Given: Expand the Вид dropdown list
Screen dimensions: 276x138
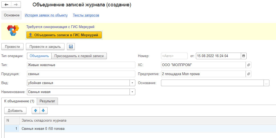Looking at the screenshot, I should [132, 83].
